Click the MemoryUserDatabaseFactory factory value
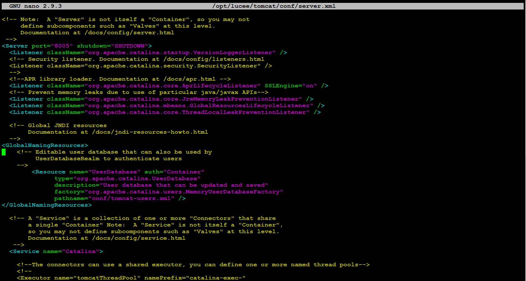 tap(233, 192)
